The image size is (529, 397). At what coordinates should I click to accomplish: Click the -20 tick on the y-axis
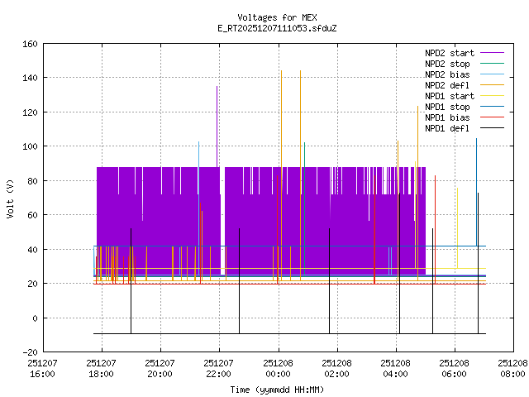pyautogui.click(x=28, y=352)
